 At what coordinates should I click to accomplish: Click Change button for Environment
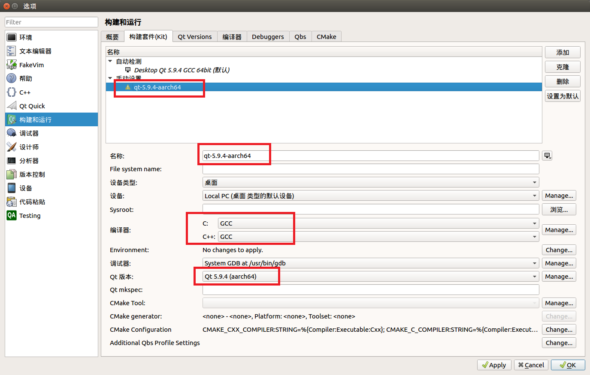(559, 250)
